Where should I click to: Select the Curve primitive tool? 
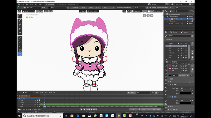tap(20, 46)
